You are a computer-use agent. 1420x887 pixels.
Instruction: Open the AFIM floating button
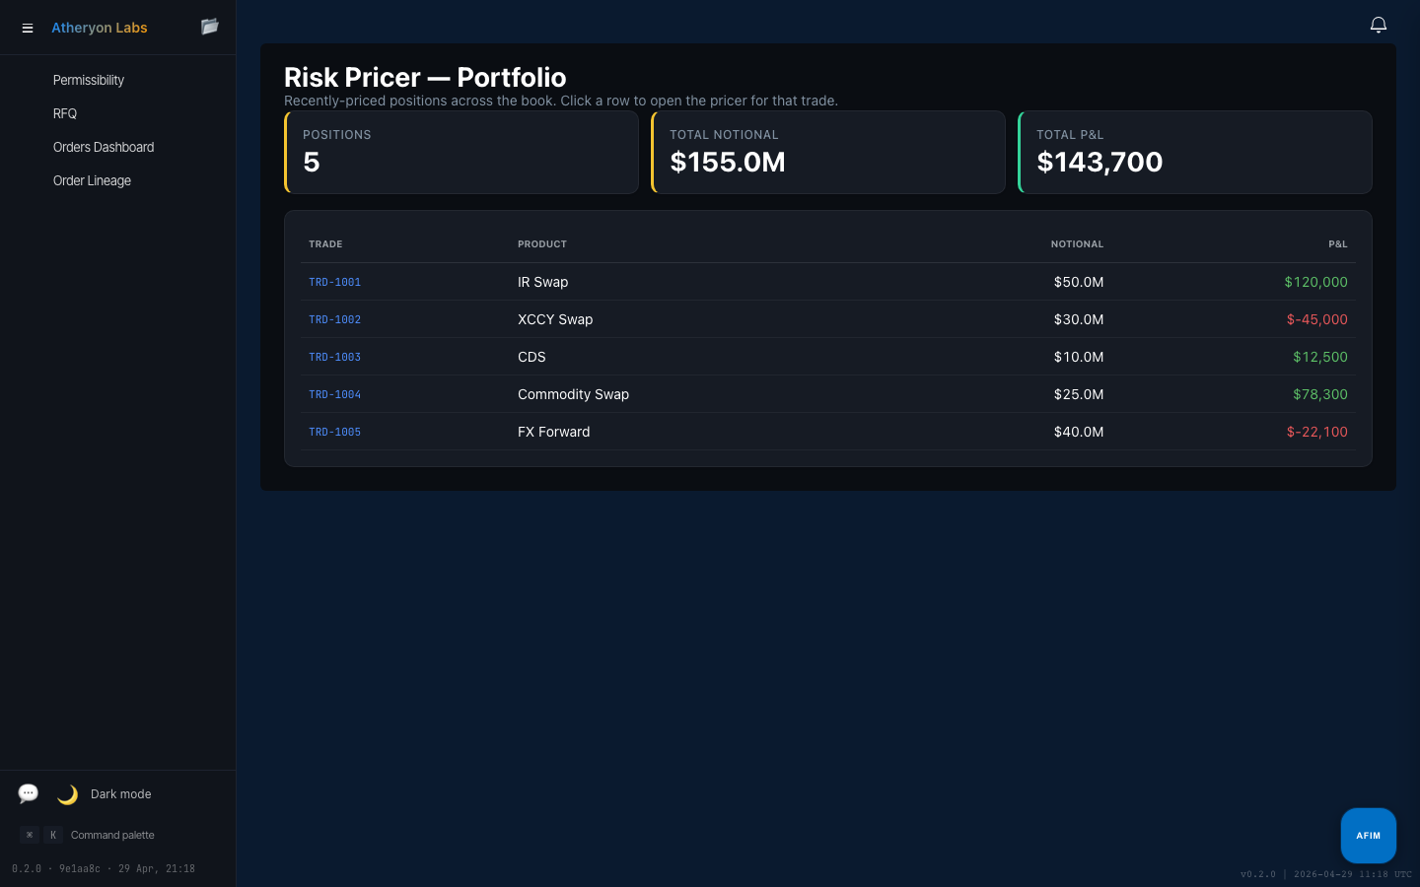1368,836
